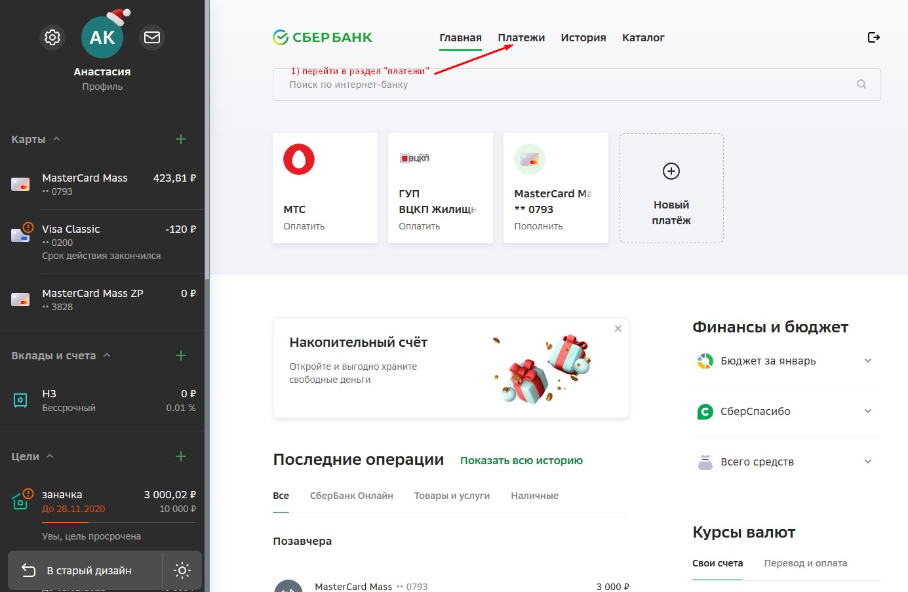Image resolution: width=908 pixels, height=592 pixels.
Task: Click the Бюджет за январь chart icon
Action: pos(705,361)
